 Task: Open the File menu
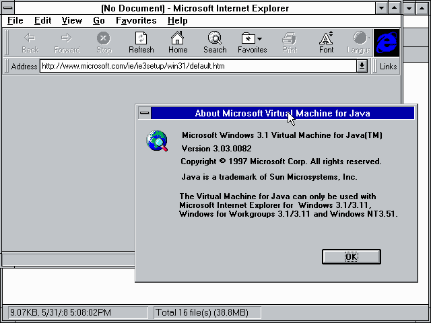click(x=15, y=21)
